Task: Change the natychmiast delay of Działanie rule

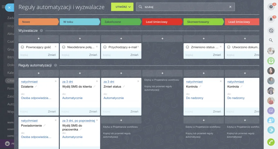Action: [x=29, y=82]
